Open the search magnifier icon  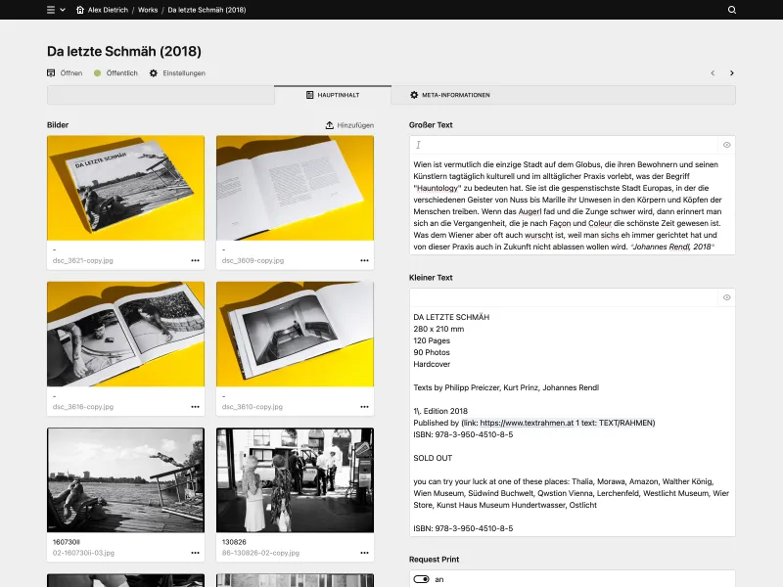coord(731,11)
